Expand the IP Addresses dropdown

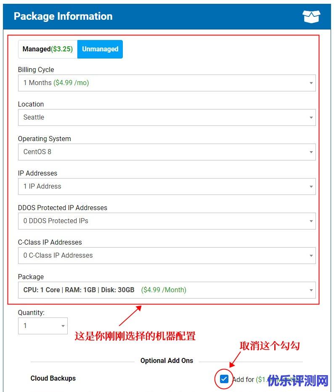click(167, 186)
